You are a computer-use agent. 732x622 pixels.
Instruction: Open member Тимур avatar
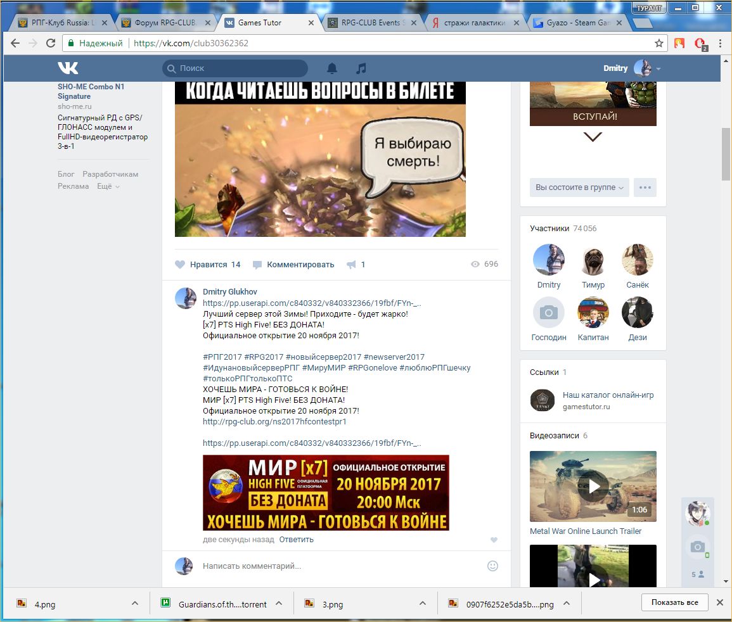click(x=593, y=260)
